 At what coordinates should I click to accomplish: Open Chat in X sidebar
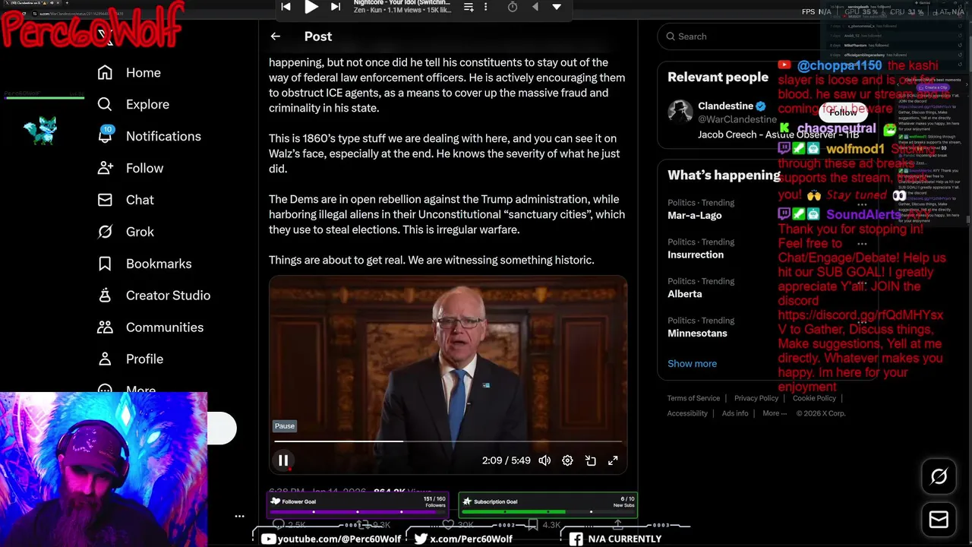point(125,200)
